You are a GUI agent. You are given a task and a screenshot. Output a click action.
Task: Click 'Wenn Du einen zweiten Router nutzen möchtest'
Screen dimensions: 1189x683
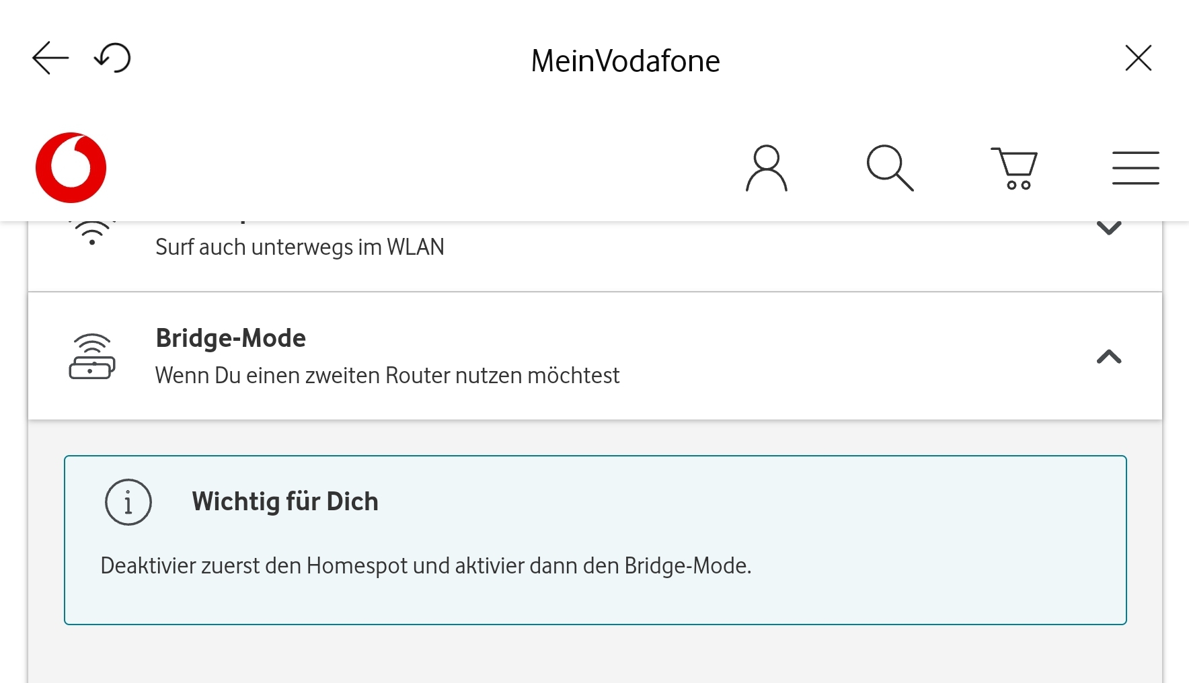(x=387, y=375)
